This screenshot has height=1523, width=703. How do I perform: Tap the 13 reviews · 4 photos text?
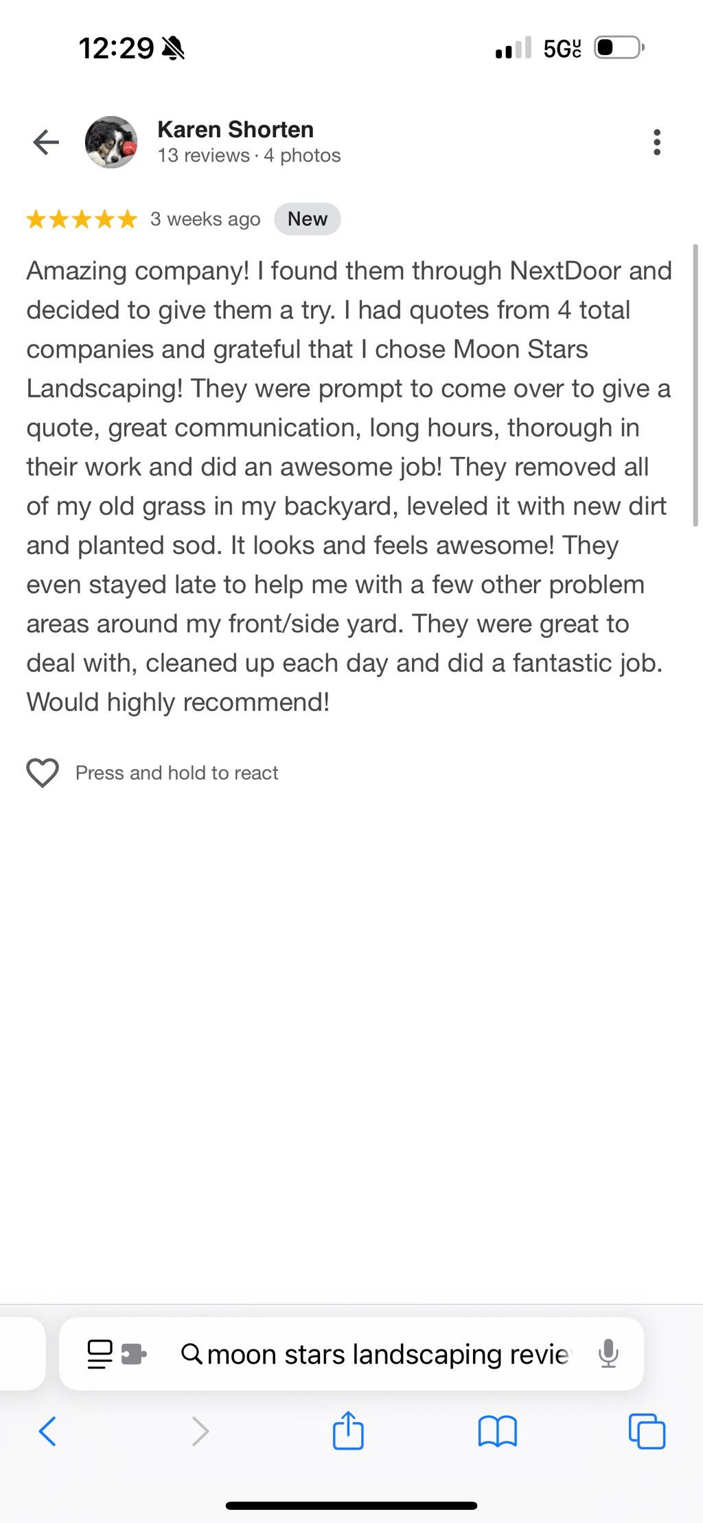pos(249,156)
